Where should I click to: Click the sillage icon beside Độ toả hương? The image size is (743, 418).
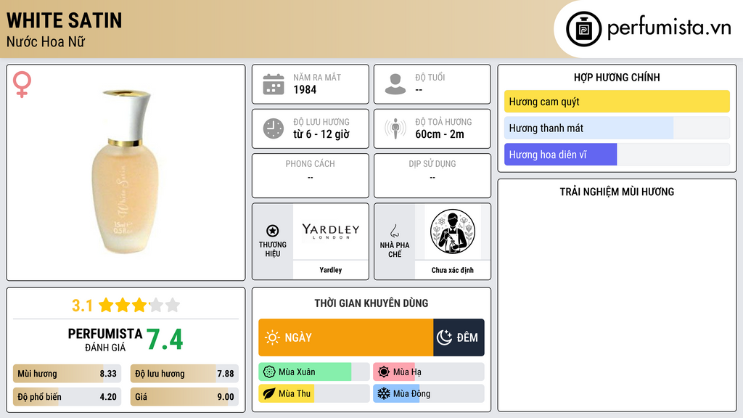coord(395,128)
